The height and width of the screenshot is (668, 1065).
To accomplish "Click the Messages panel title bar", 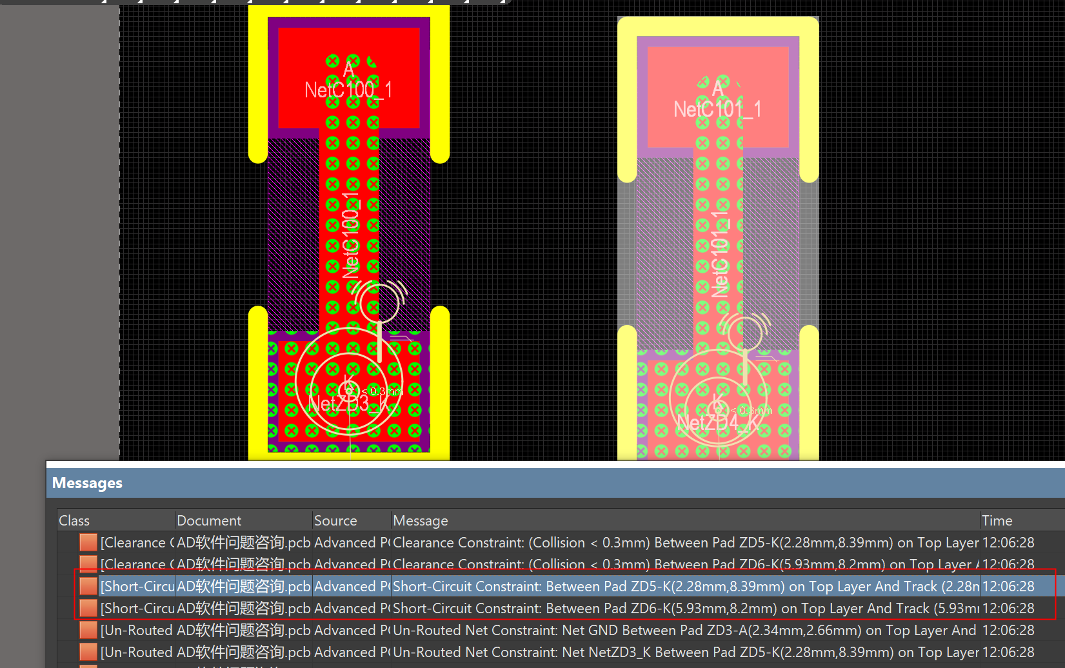I will coord(88,483).
